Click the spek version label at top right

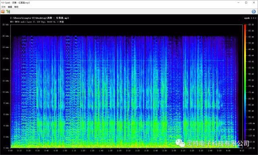tap(250, 18)
